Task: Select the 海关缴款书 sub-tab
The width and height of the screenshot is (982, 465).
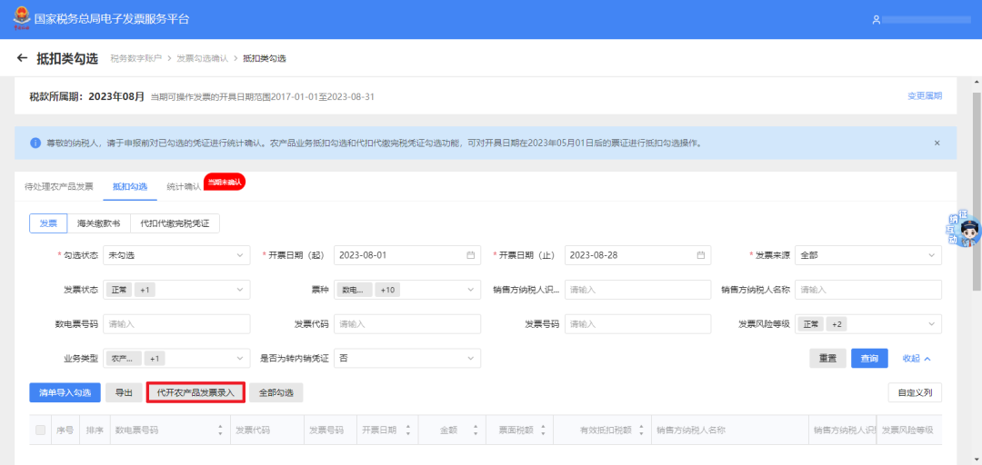Action: click(99, 223)
